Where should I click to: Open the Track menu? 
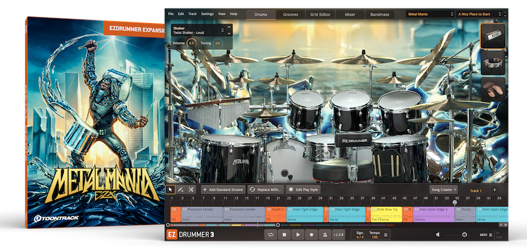(x=192, y=14)
